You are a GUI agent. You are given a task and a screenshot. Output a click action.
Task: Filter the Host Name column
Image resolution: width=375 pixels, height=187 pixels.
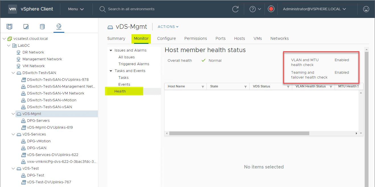pyautogui.click(x=203, y=87)
